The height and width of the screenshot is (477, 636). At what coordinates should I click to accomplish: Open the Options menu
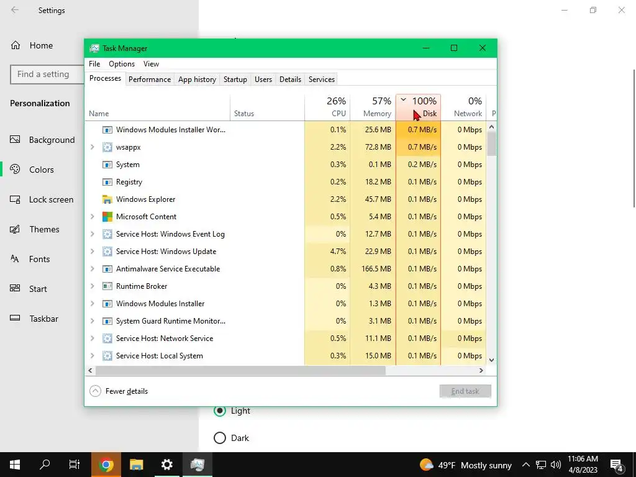122,64
